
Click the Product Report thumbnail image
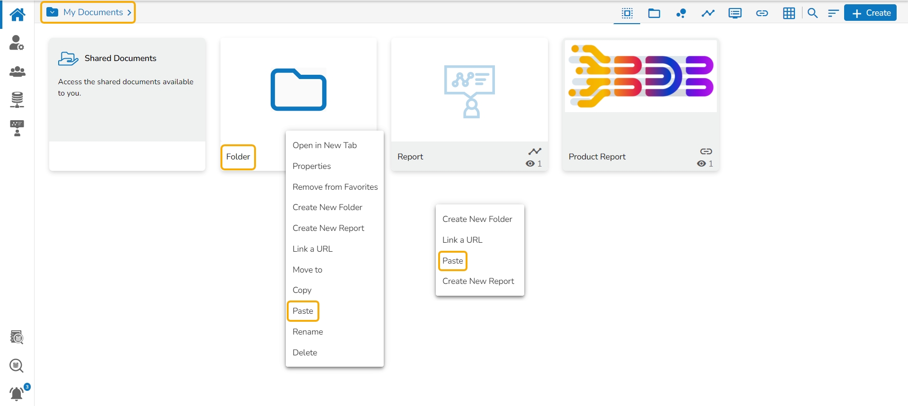(x=641, y=76)
